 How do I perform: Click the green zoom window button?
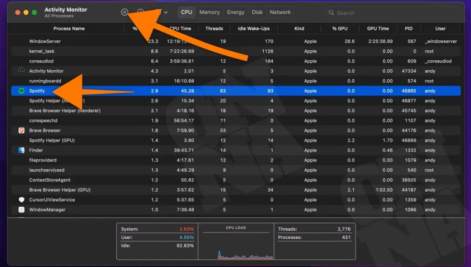[x=34, y=13]
